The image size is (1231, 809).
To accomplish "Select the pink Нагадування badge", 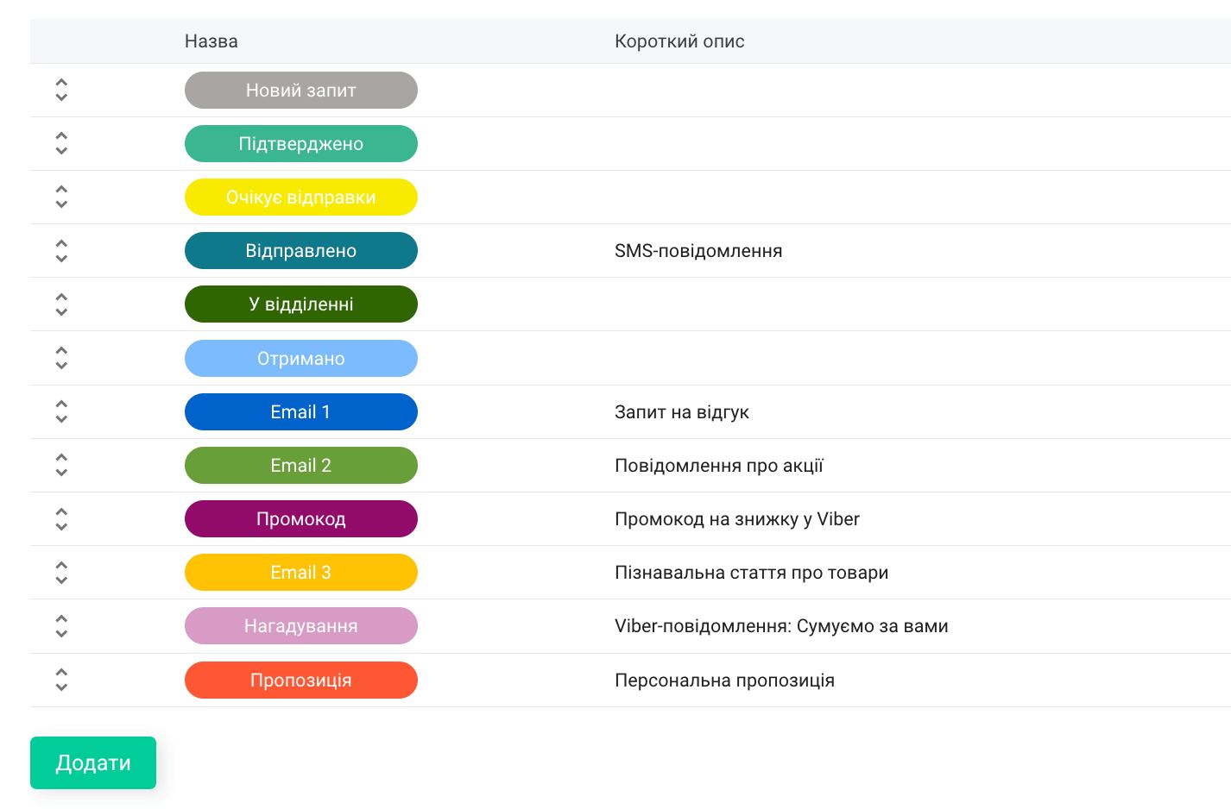I will tap(301, 625).
